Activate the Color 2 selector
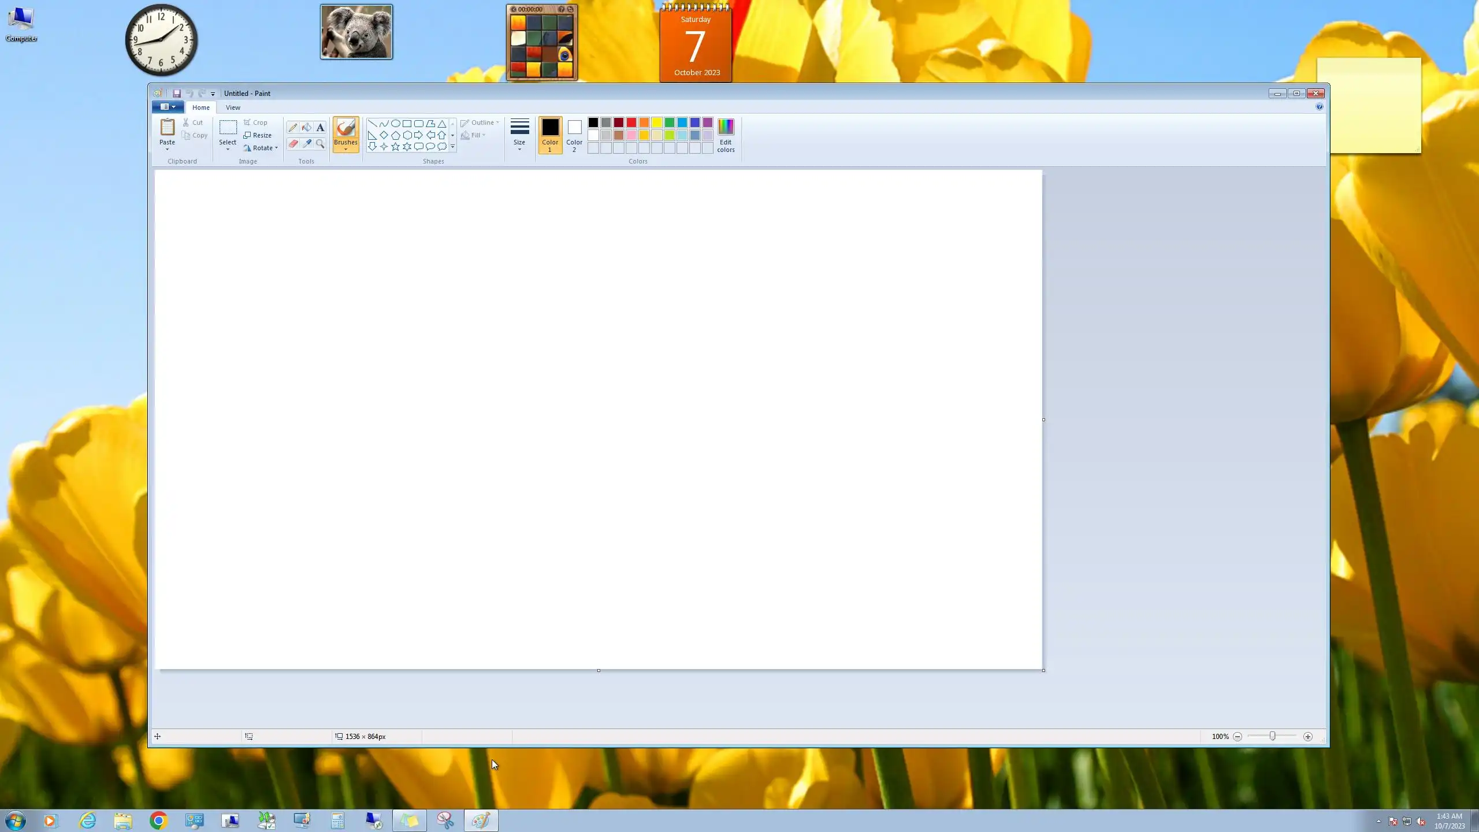The height and width of the screenshot is (832, 1479). (x=574, y=135)
